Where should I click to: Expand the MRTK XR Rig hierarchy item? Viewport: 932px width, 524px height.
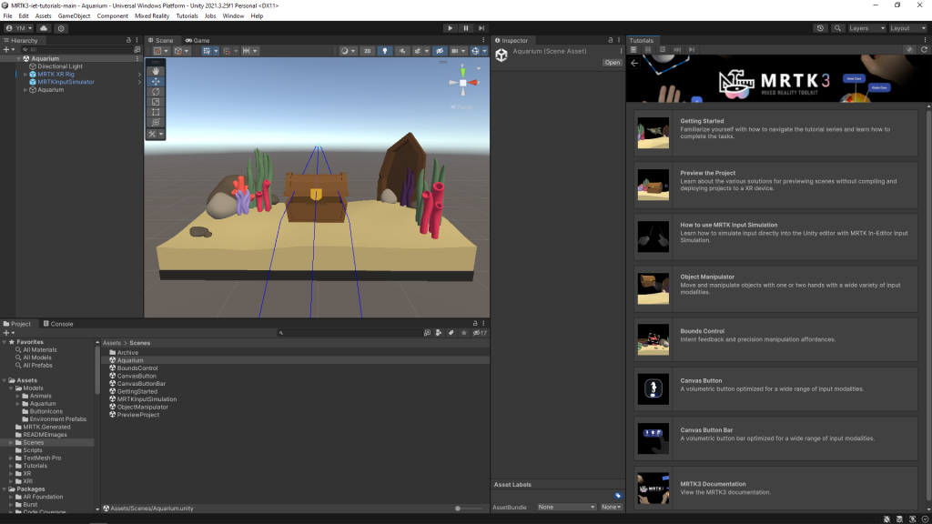point(25,74)
